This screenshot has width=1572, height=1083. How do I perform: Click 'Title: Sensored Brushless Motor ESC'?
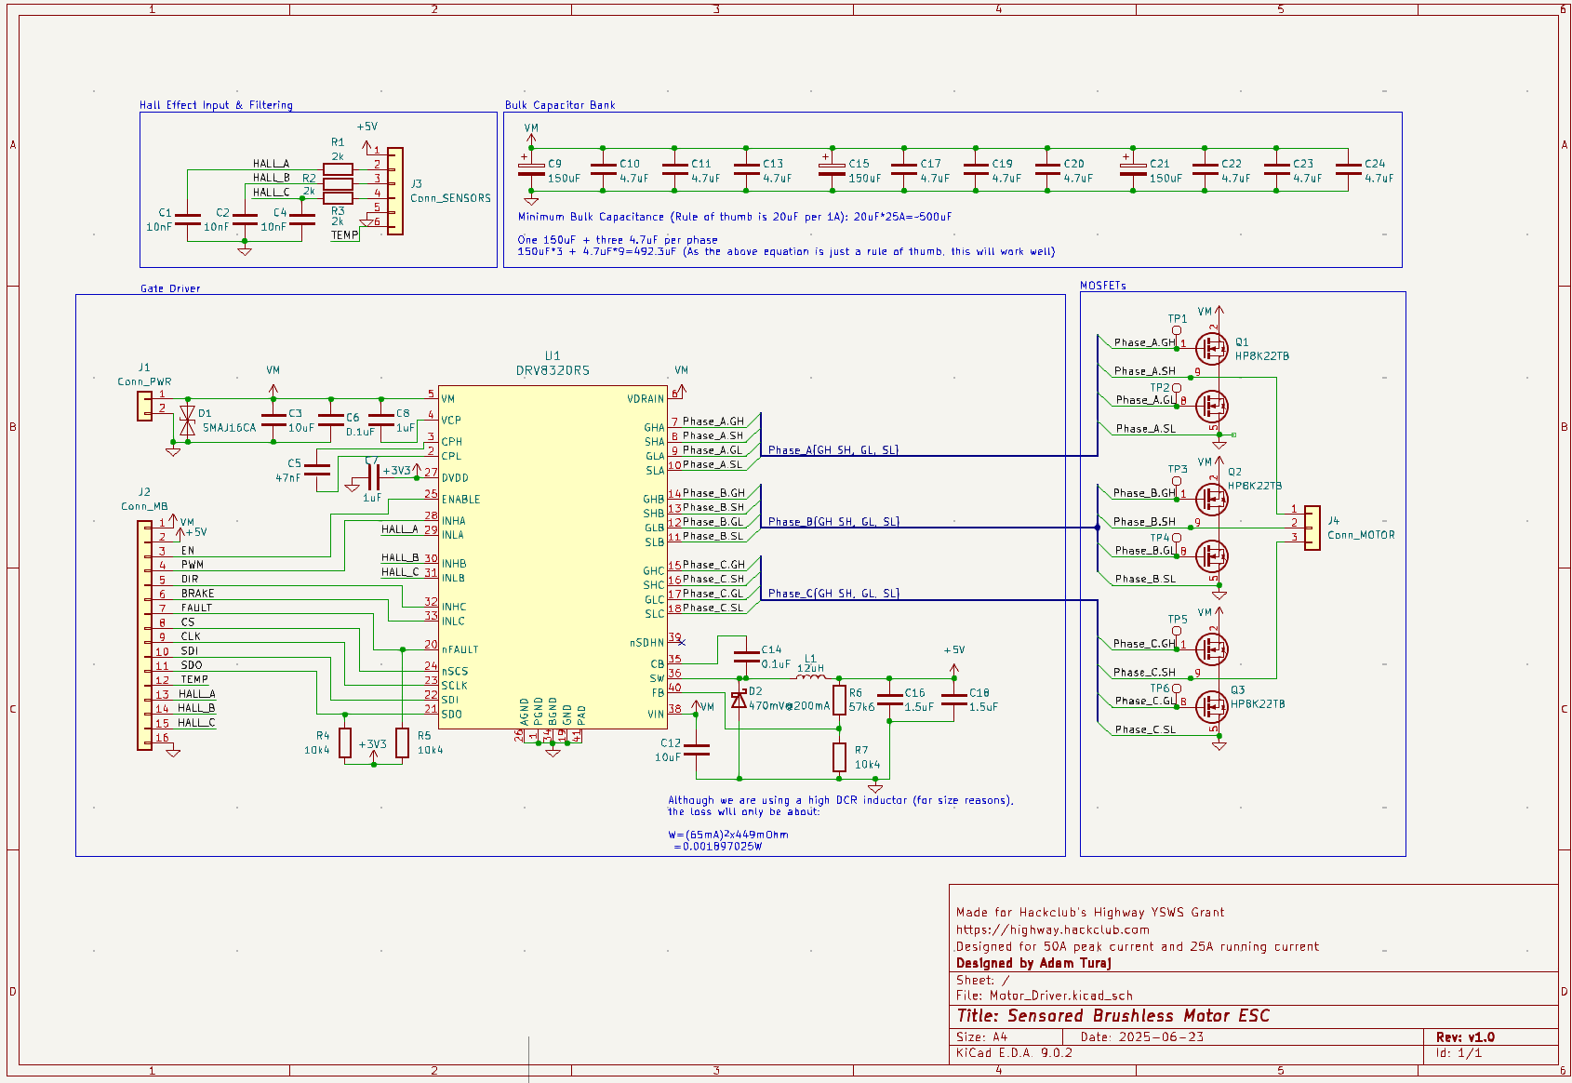click(1113, 1016)
